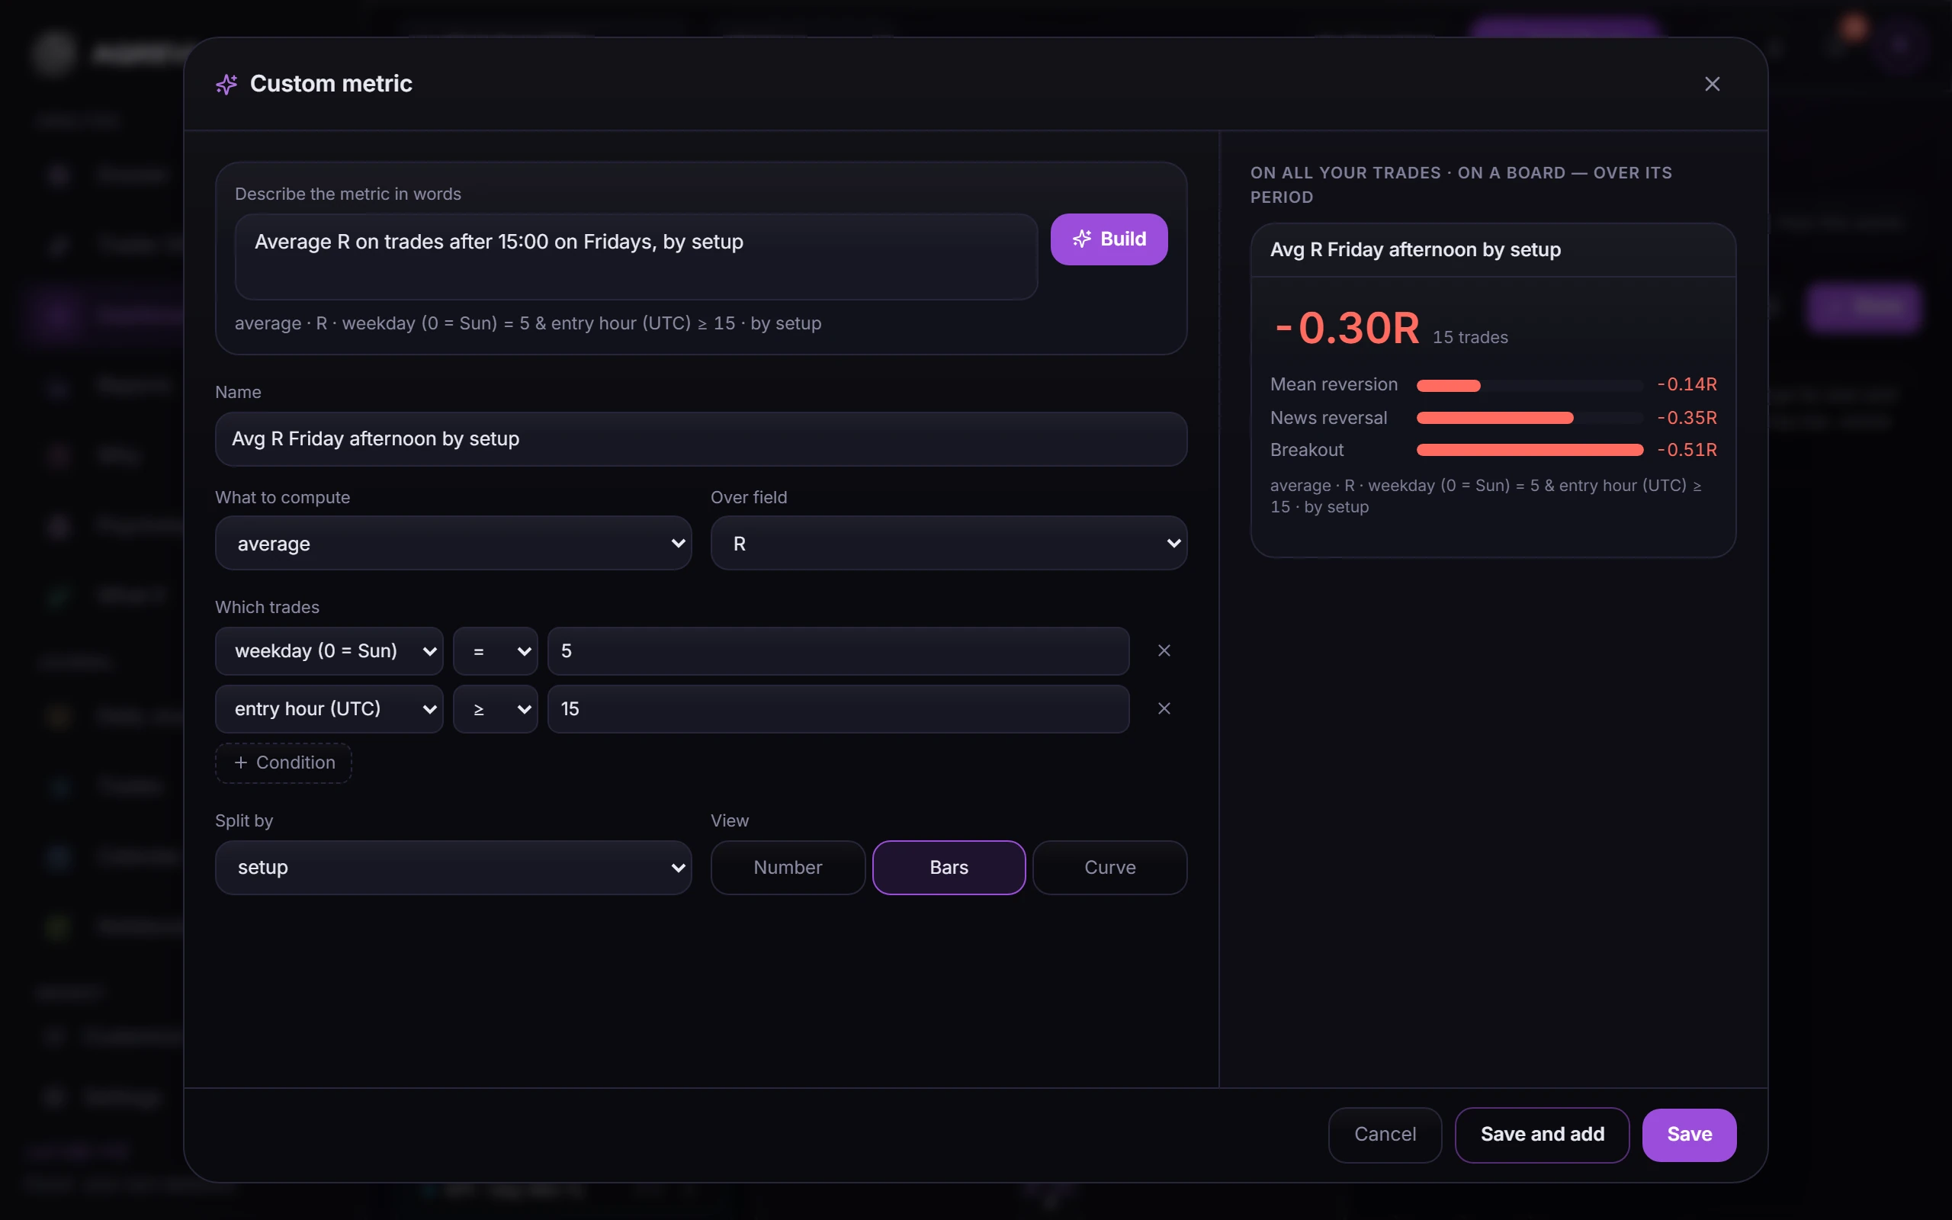The image size is (1952, 1220).
Task: Click the Cancel button
Action: coord(1384,1135)
